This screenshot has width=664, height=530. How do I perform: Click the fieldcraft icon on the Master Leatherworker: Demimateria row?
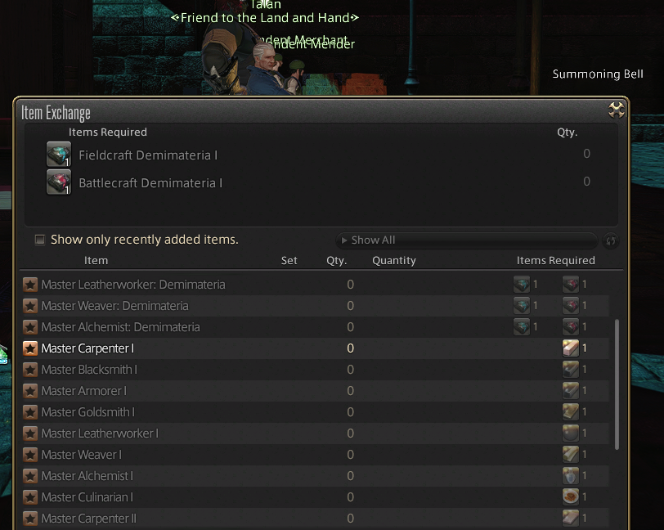click(x=521, y=285)
